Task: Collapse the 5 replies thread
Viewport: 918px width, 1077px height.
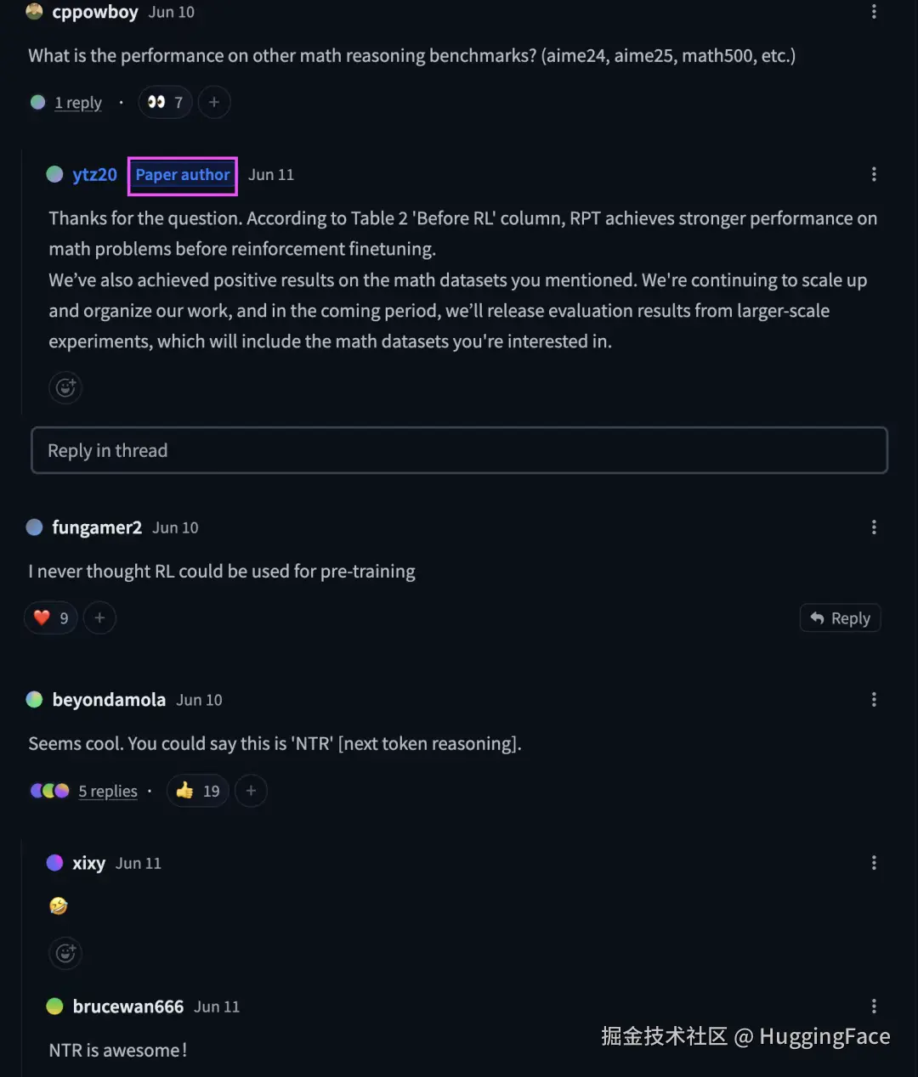Action: 108,792
